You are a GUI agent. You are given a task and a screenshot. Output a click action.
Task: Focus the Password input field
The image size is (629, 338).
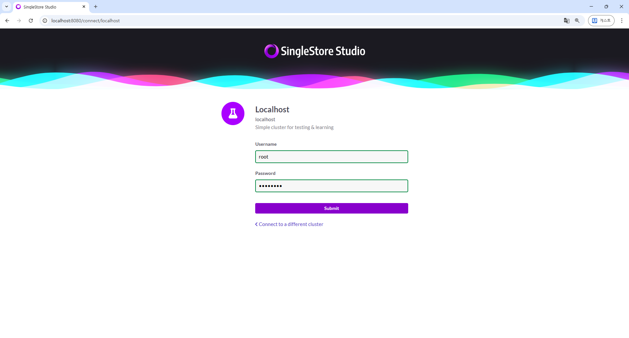[332, 186]
